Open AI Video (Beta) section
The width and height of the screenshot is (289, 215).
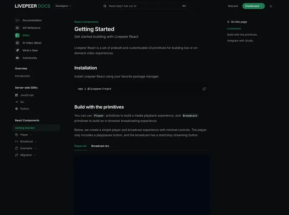coord(32,43)
